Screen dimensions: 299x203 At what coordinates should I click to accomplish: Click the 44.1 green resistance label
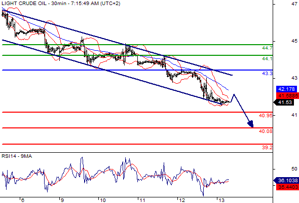(x=267, y=59)
